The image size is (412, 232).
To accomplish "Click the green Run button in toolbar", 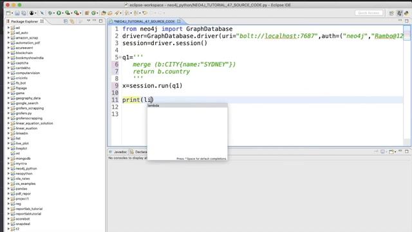I will click(x=59, y=13).
